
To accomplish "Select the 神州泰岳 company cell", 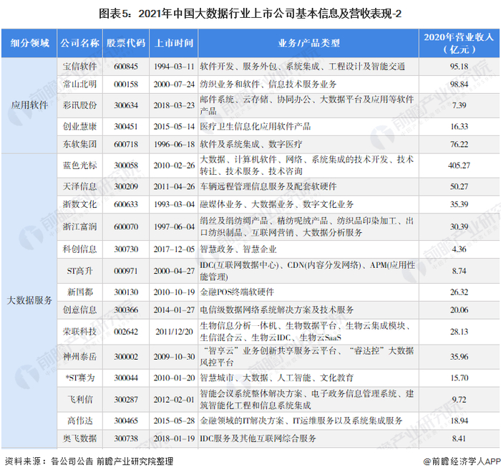I will pos(80,357).
